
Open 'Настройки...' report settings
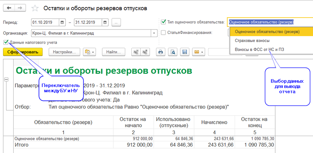(64, 52)
